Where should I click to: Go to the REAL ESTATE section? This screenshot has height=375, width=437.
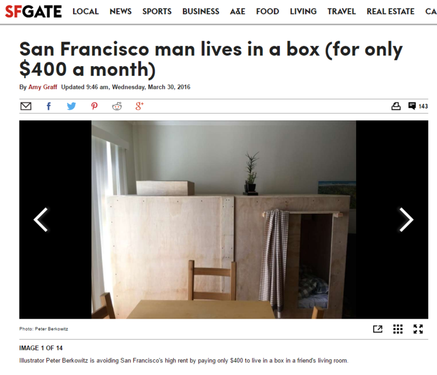(391, 11)
